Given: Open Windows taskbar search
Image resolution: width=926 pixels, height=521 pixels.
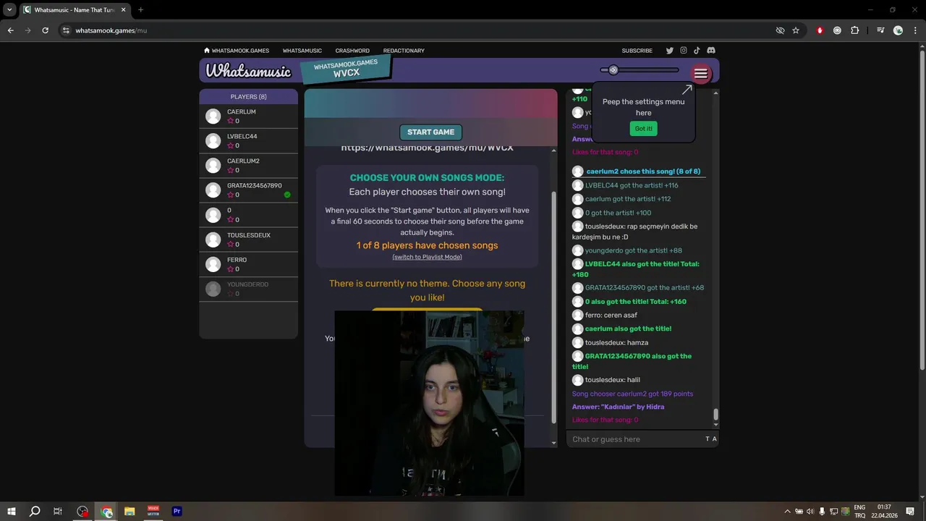Looking at the screenshot, I should [34, 512].
